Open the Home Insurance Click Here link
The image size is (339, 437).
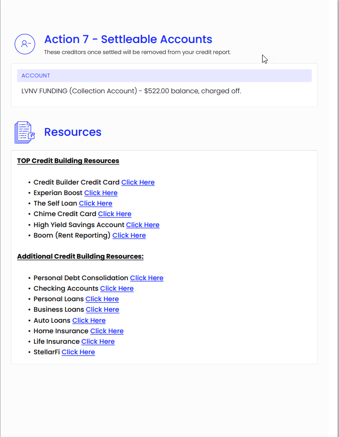pyautogui.click(x=107, y=331)
